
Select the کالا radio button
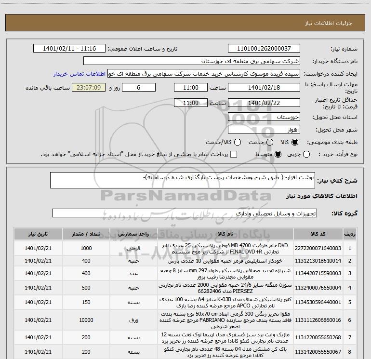click(295, 143)
